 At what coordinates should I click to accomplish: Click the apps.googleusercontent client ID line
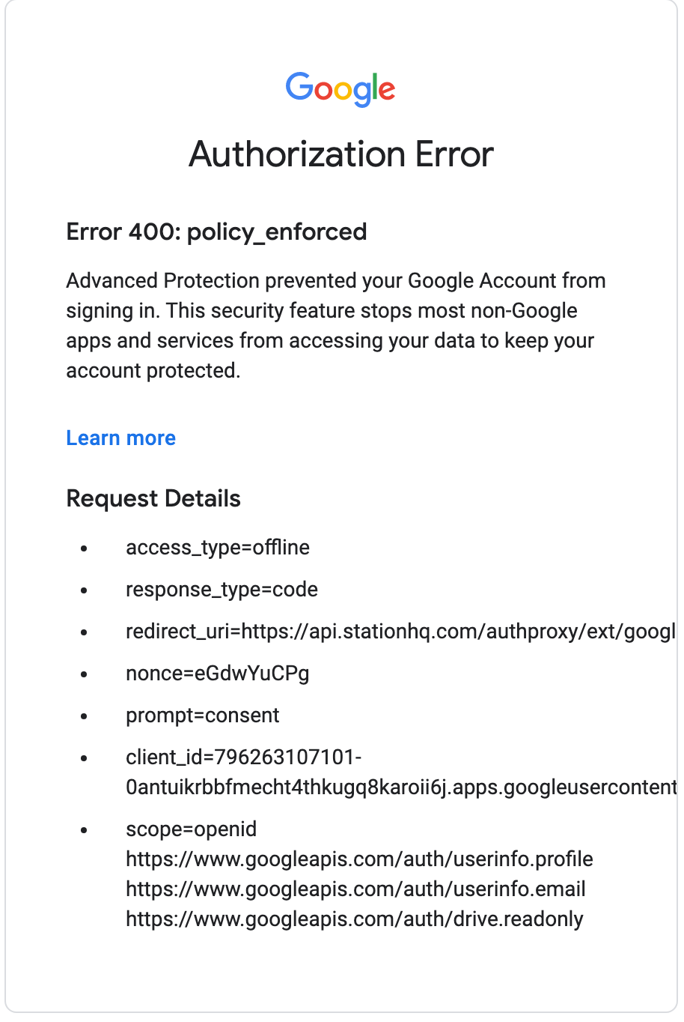point(400,787)
